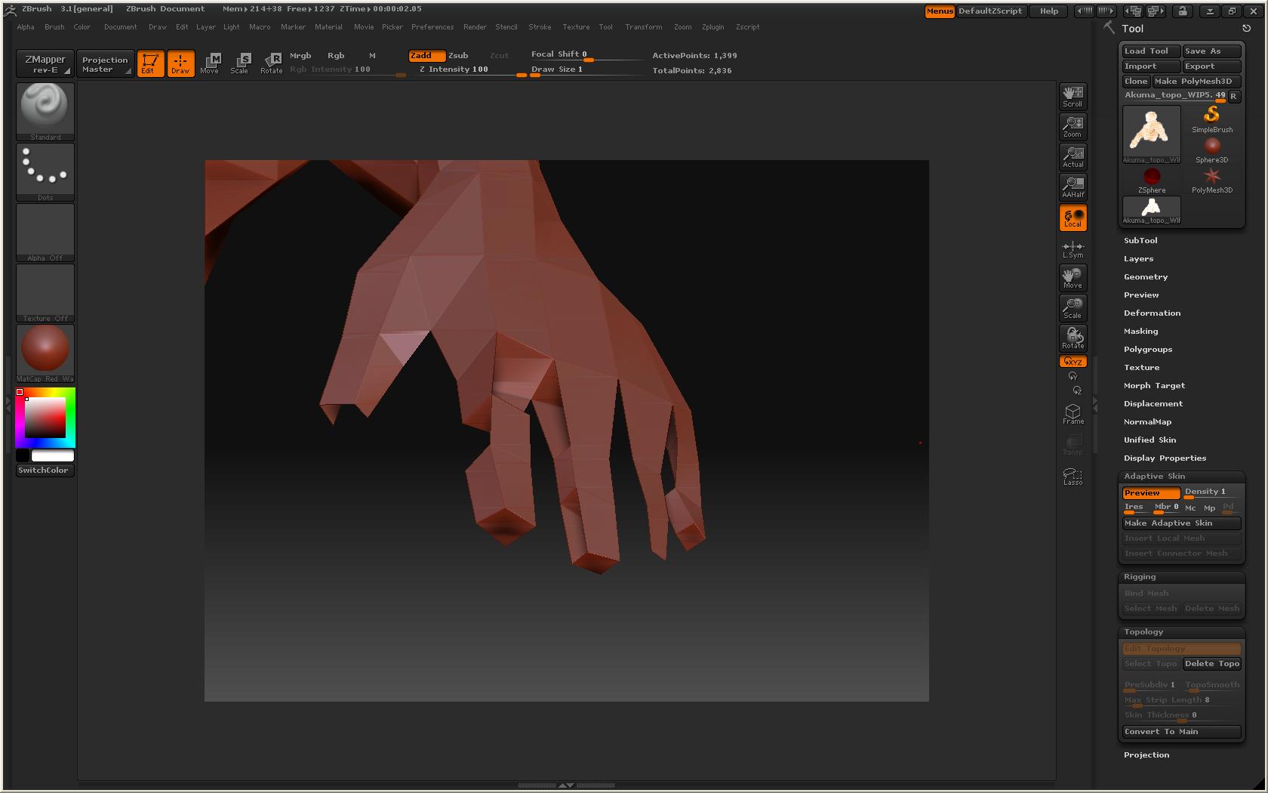Screen dimensions: 1268x793
Task: Toggle Edit mode off
Action: tap(150, 63)
